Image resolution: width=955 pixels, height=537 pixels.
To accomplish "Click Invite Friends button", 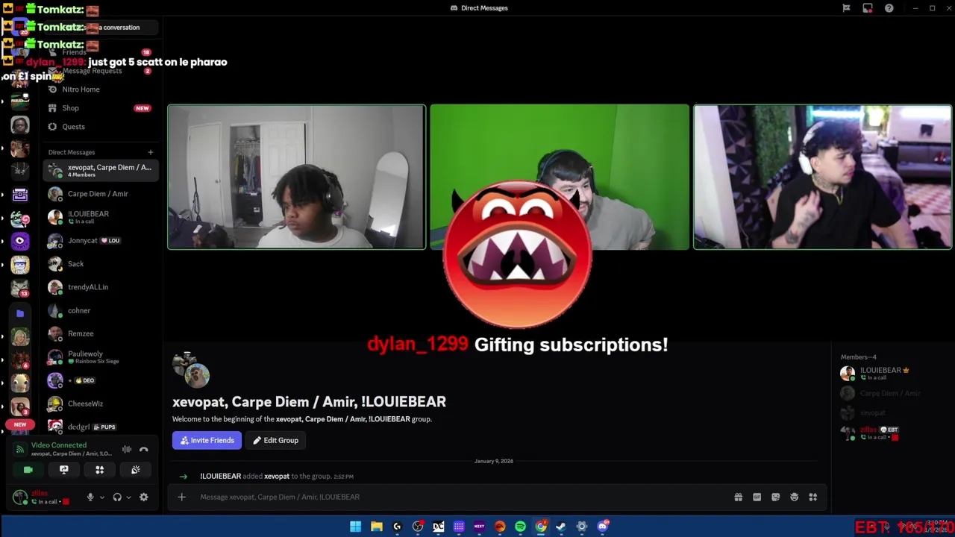I will point(207,440).
